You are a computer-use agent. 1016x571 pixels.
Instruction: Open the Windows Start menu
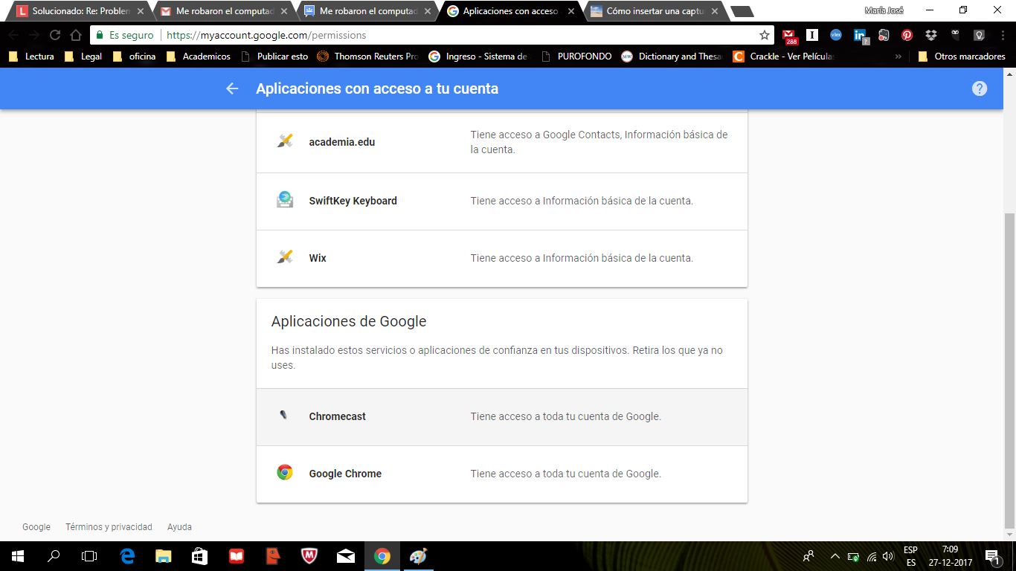coord(17,556)
